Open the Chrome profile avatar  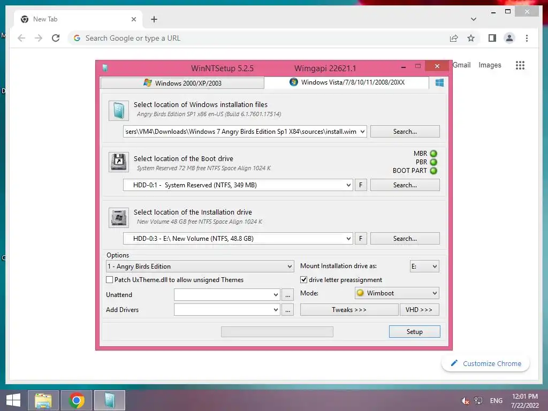(x=509, y=38)
